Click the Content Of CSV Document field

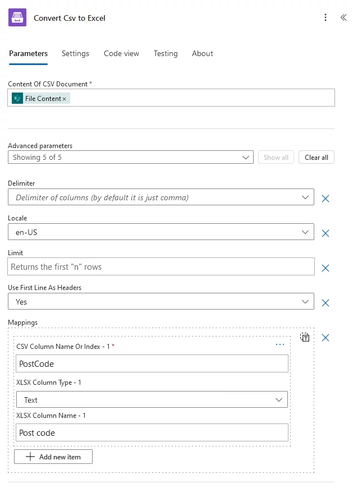pyautogui.click(x=171, y=98)
